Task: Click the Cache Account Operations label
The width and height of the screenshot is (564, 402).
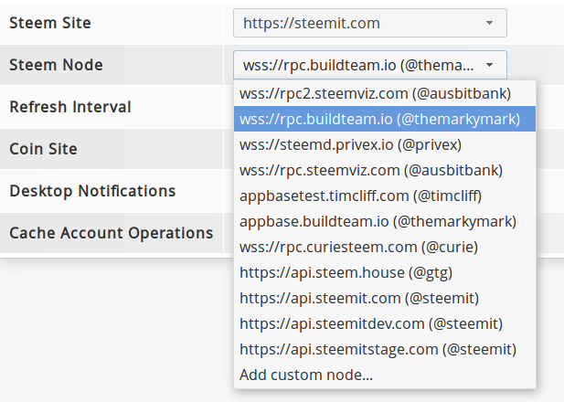Action: [112, 233]
